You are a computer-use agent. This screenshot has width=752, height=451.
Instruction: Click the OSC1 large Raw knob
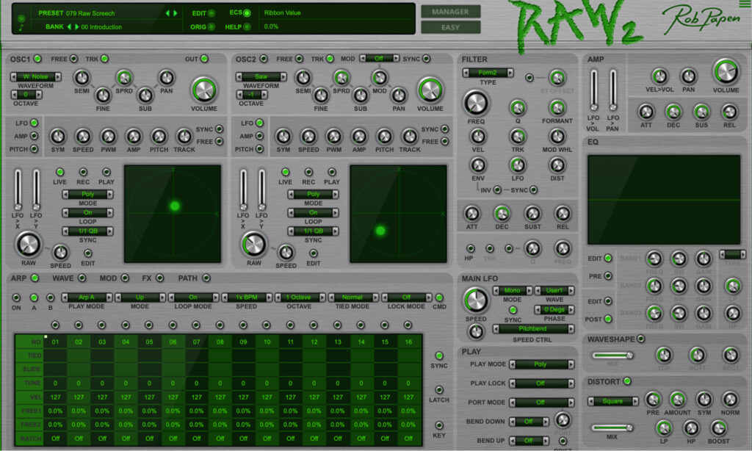[x=29, y=245]
